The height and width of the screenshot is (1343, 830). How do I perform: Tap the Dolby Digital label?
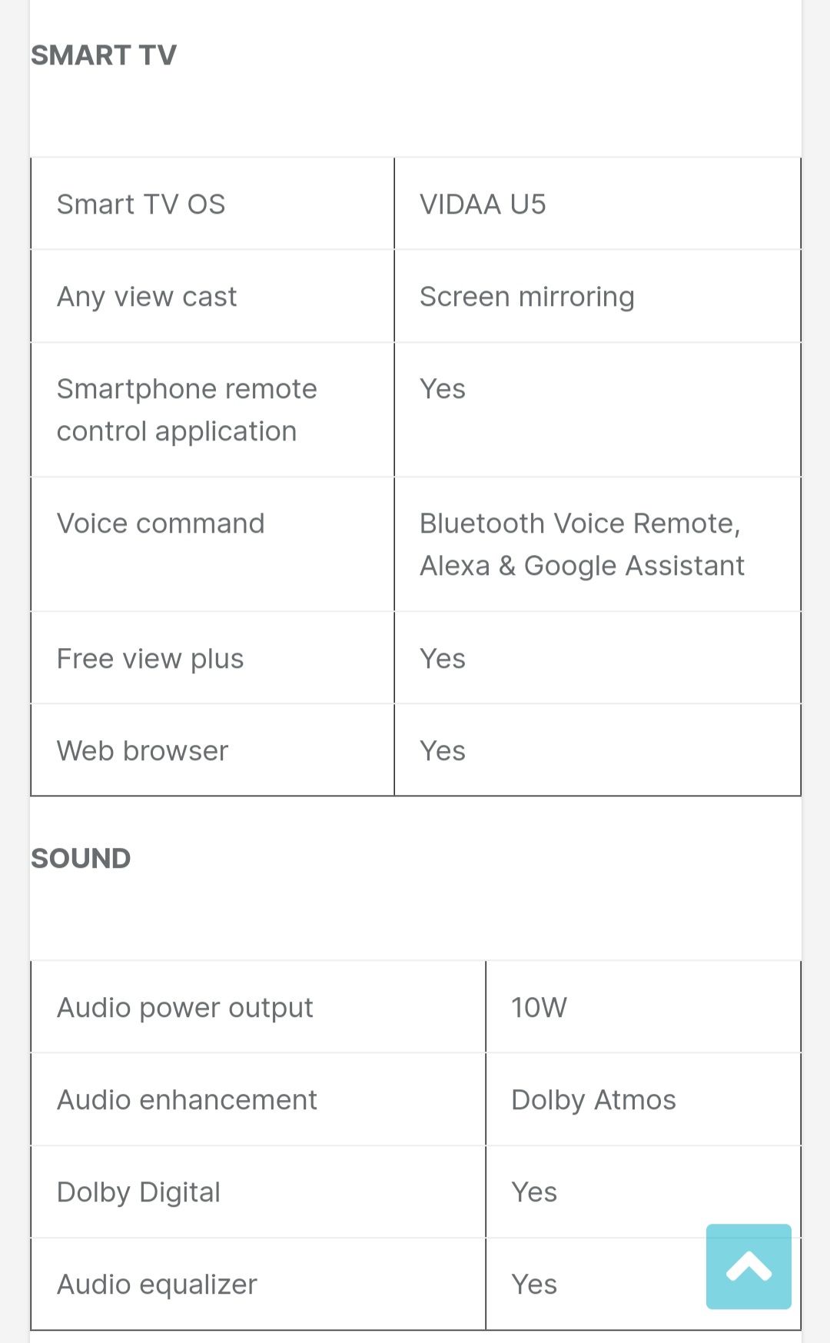pyautogui.click(x=139, y=1192)
